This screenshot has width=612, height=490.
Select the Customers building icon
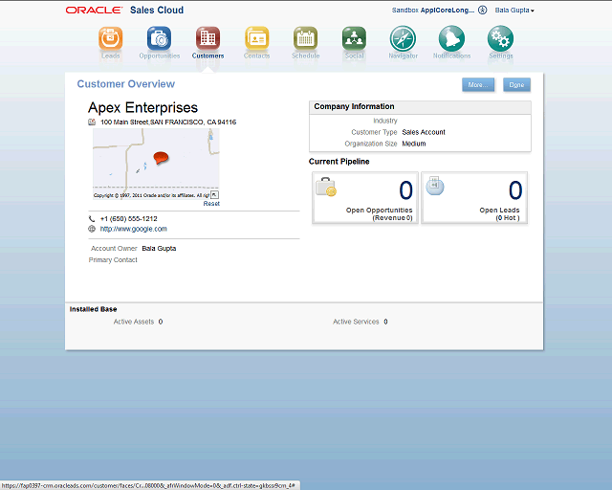tap(208, 38)
